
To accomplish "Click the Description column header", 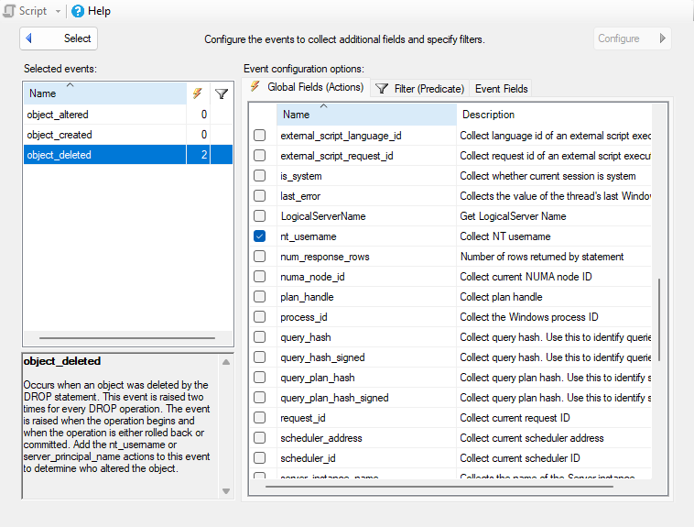I will [x=554, y=115].
